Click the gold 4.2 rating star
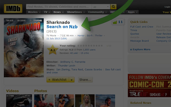The height and width of the screenshot is (107, 171). (53, 50)
